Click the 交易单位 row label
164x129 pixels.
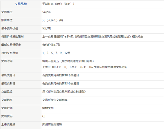[x=7, y=12]
